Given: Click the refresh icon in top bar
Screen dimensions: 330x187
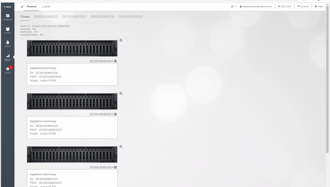Looking at the screenshot, I should point(232,6).
